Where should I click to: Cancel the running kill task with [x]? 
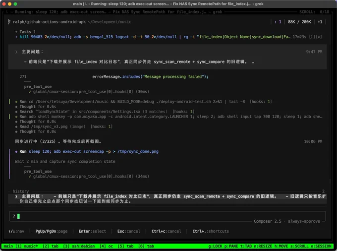click(319, 37)
